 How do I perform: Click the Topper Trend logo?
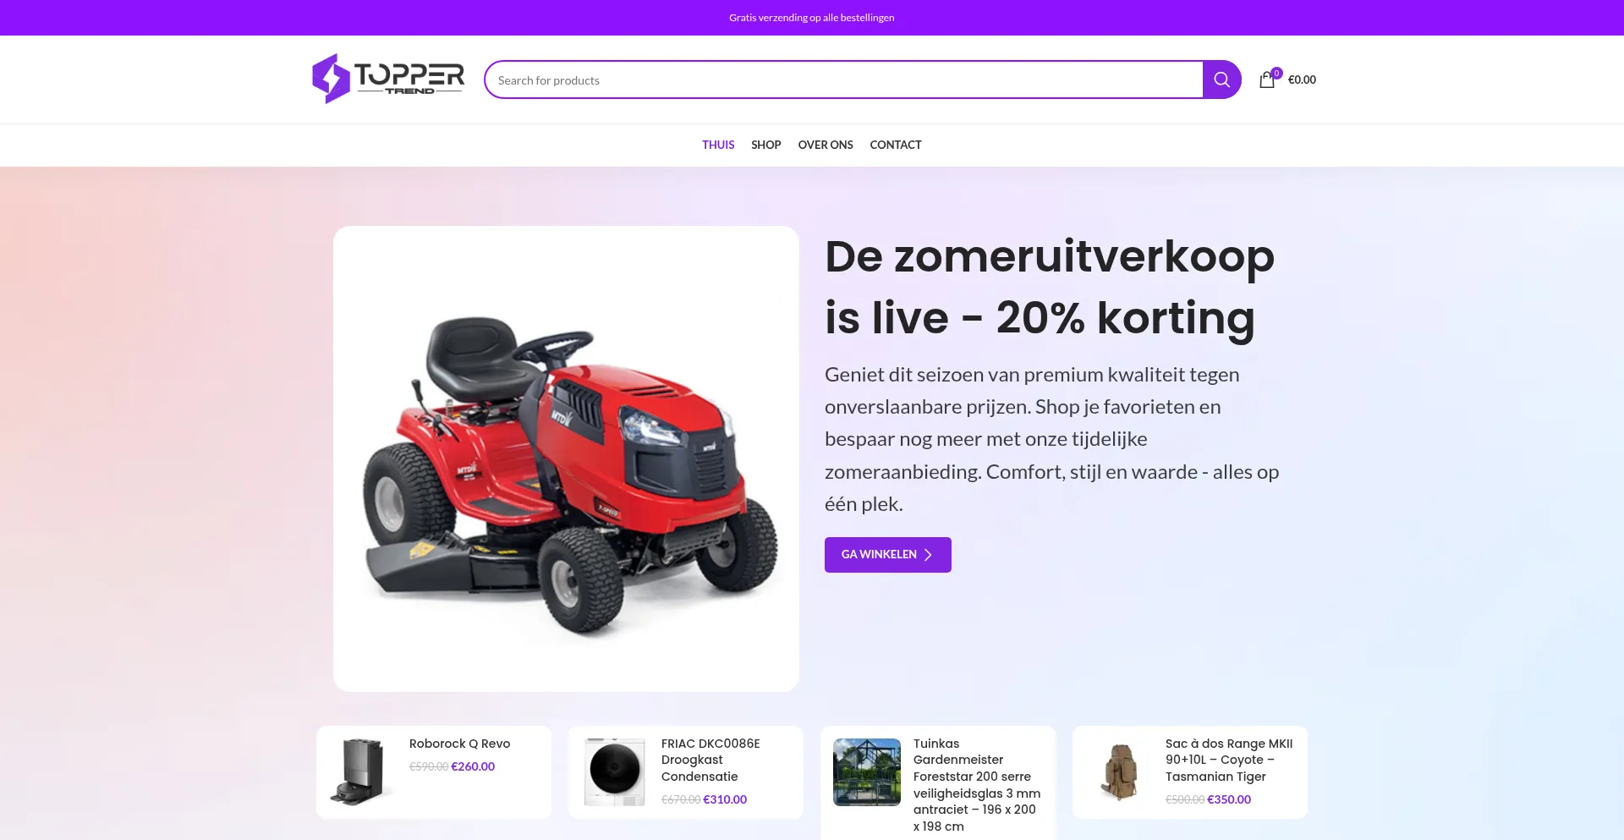point(388,79)
